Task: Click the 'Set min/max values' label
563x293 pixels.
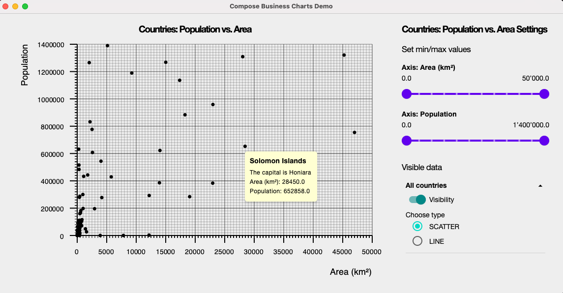Action: pos(436,49)
